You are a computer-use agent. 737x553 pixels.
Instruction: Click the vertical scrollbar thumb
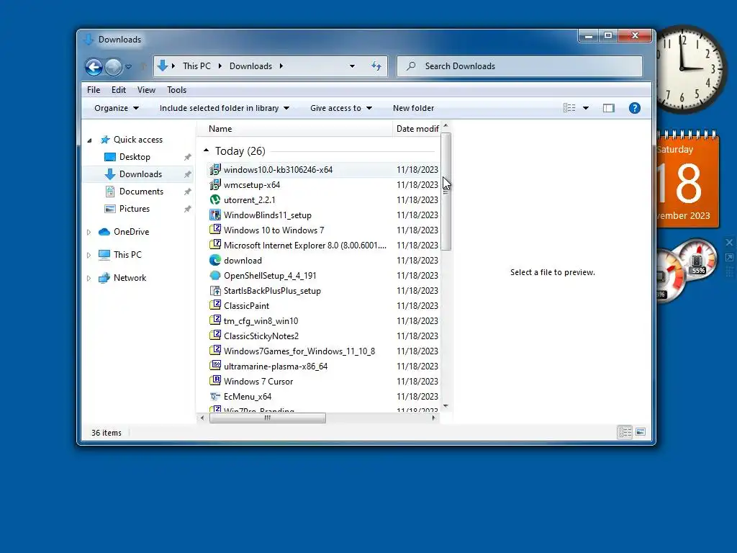tap(446, 192)
